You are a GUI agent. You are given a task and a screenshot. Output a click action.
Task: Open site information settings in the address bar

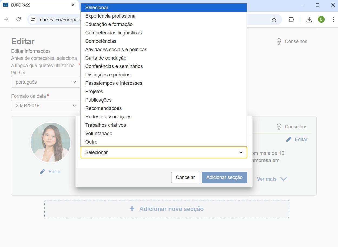[x=33, y=19]
